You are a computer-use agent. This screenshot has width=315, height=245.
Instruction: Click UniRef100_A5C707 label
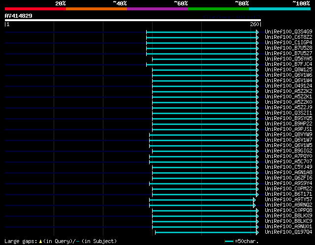pos(288,162)
